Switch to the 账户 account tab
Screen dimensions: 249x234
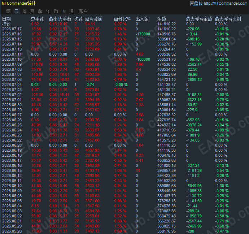[83, 11]
